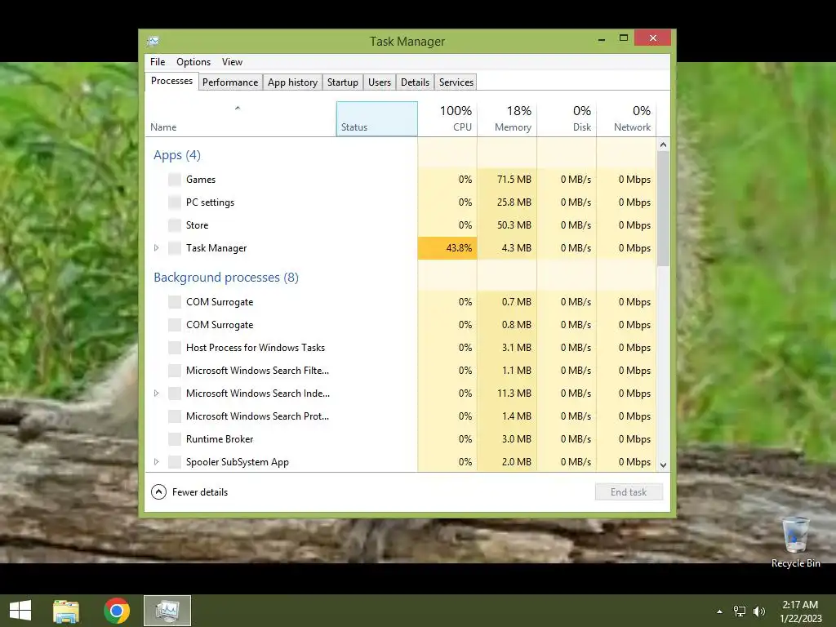Open the network icon in system tray

click(740, 611)
